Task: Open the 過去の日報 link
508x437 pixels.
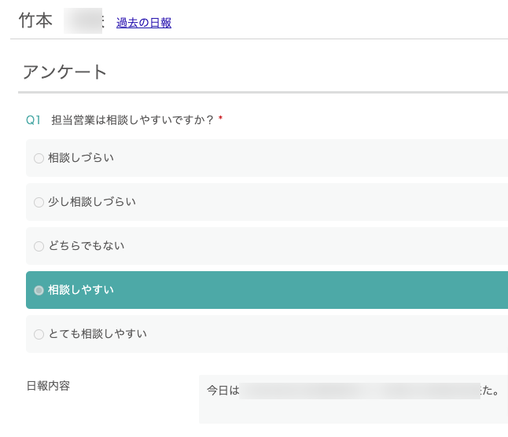Action: coord(144,23)
